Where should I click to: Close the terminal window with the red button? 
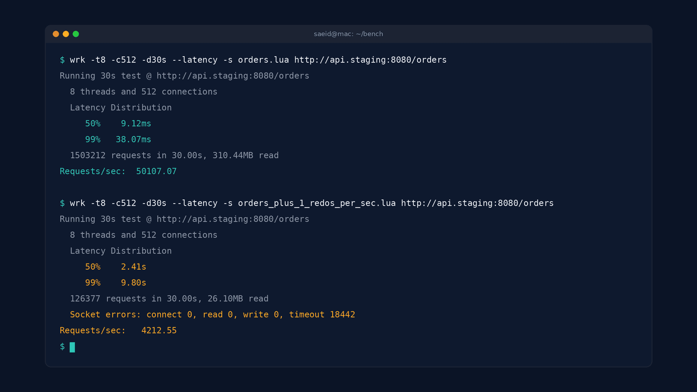56,34
